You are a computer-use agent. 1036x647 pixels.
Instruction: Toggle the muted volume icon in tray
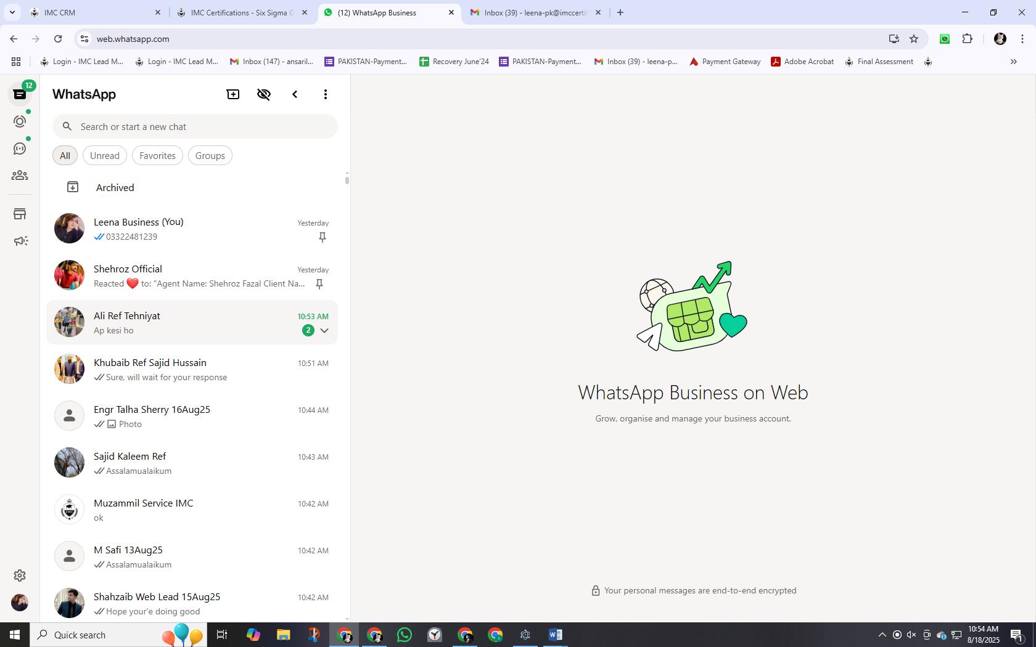[911, 635]
